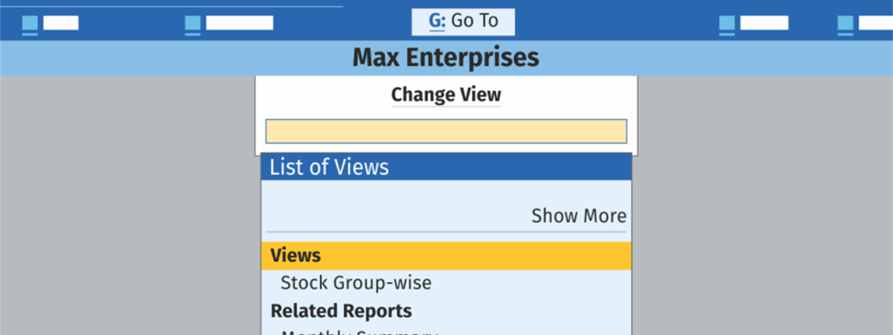The width and height of the screenshot is (893, 335).
Task: Open the leftmost top menu via its white label
Action: 61,22
